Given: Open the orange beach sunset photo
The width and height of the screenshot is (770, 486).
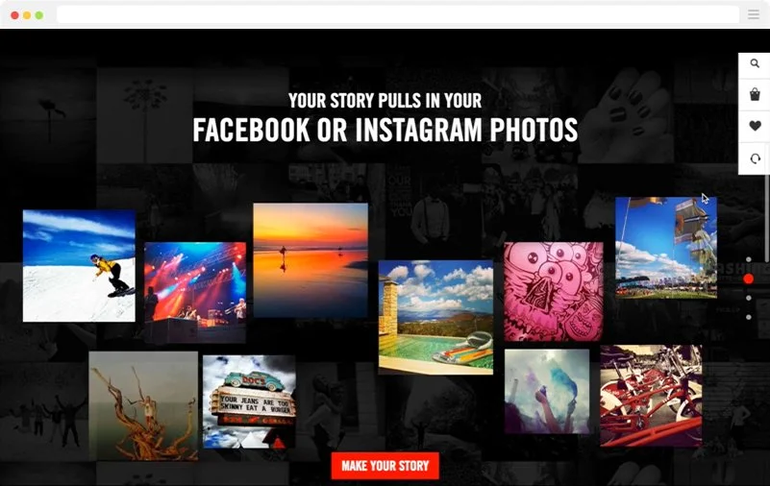Looking at the screenshot, I should click(310, 260).
